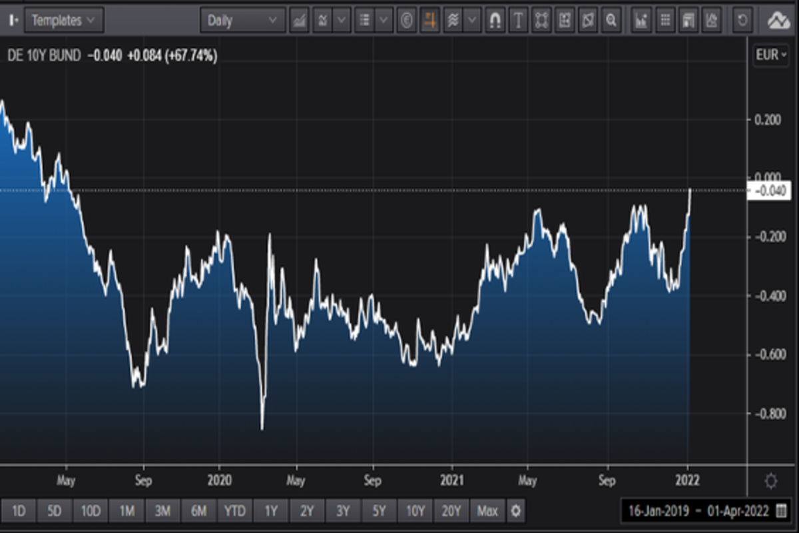Click the Max range button

[x=487, y=512]
